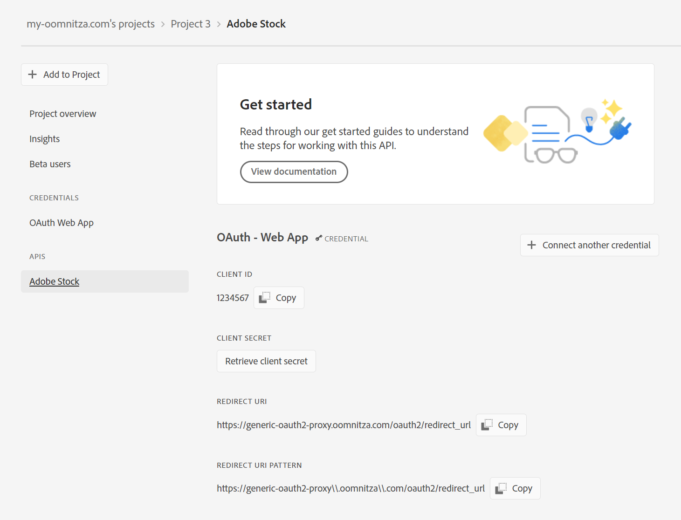Open Beta users section

point(50,164)
